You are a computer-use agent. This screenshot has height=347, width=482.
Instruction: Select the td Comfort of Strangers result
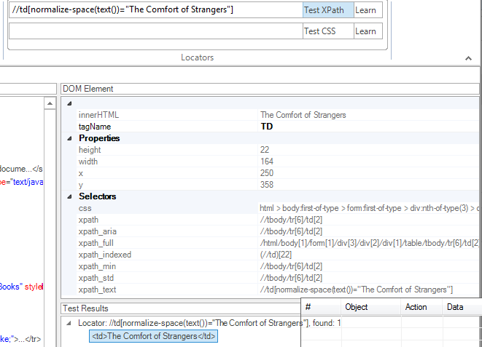click(x=153, y=335)
